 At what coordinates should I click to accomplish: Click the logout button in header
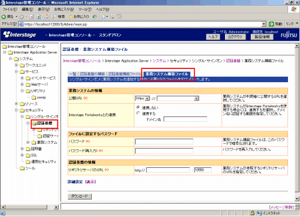pyautogui.click(x=235, y=37)
